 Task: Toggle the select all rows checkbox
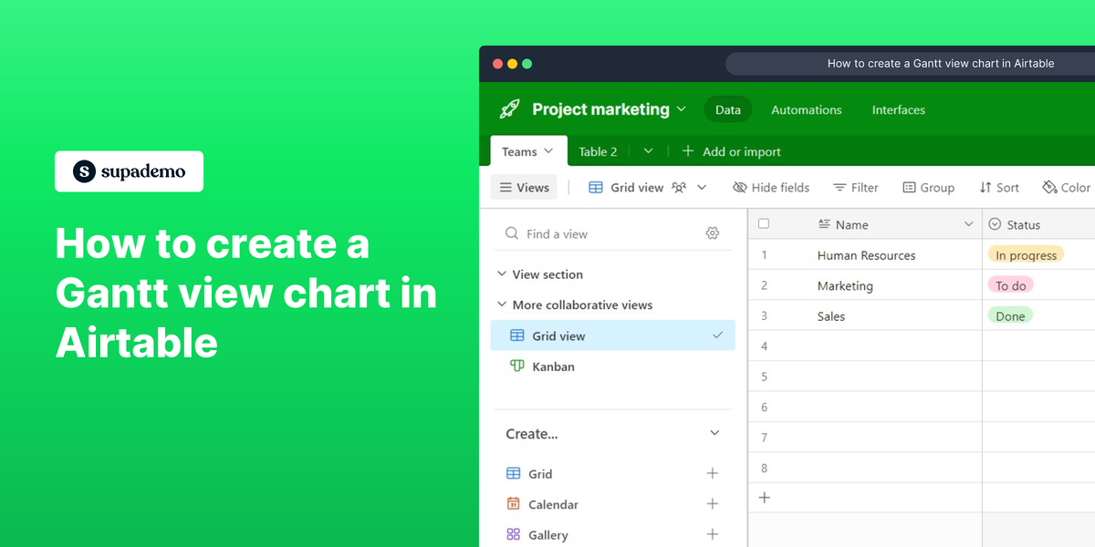(x=764, y=224)
